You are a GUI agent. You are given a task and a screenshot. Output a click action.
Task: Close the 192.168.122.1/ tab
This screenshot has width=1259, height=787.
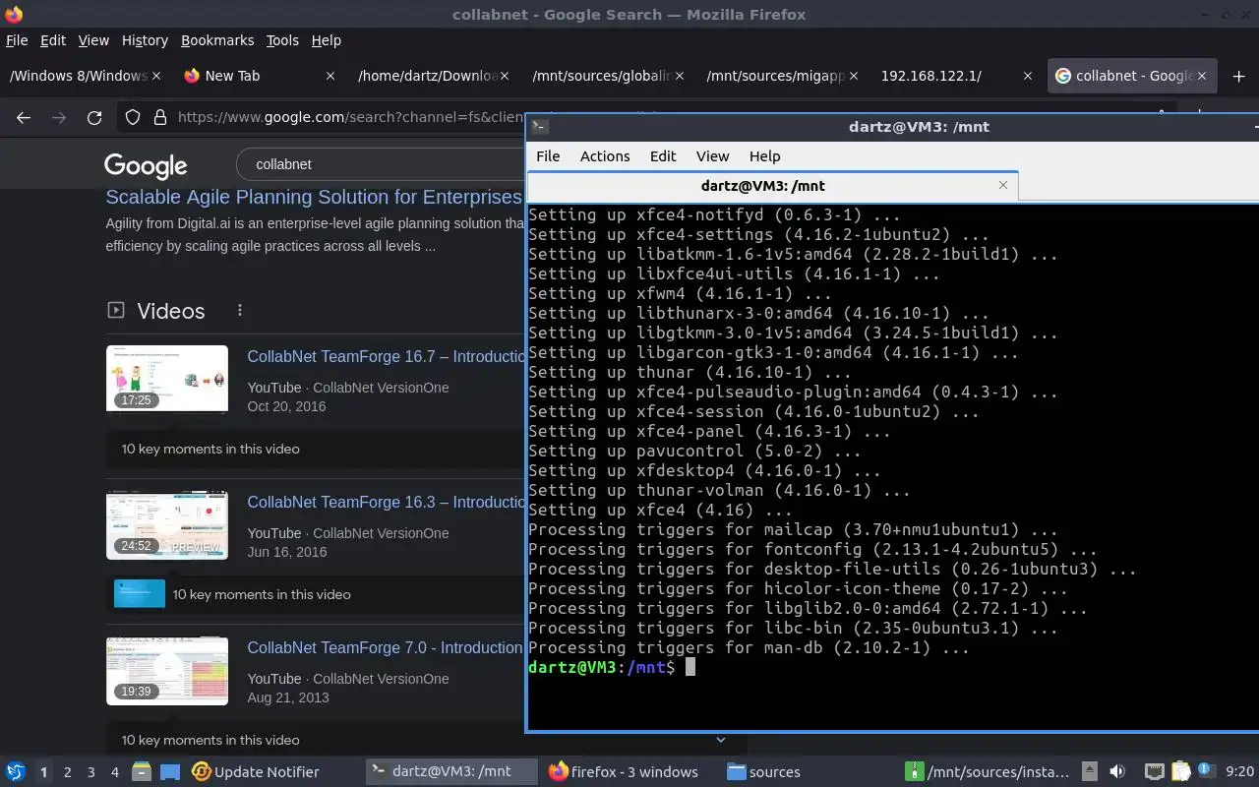1028,76
